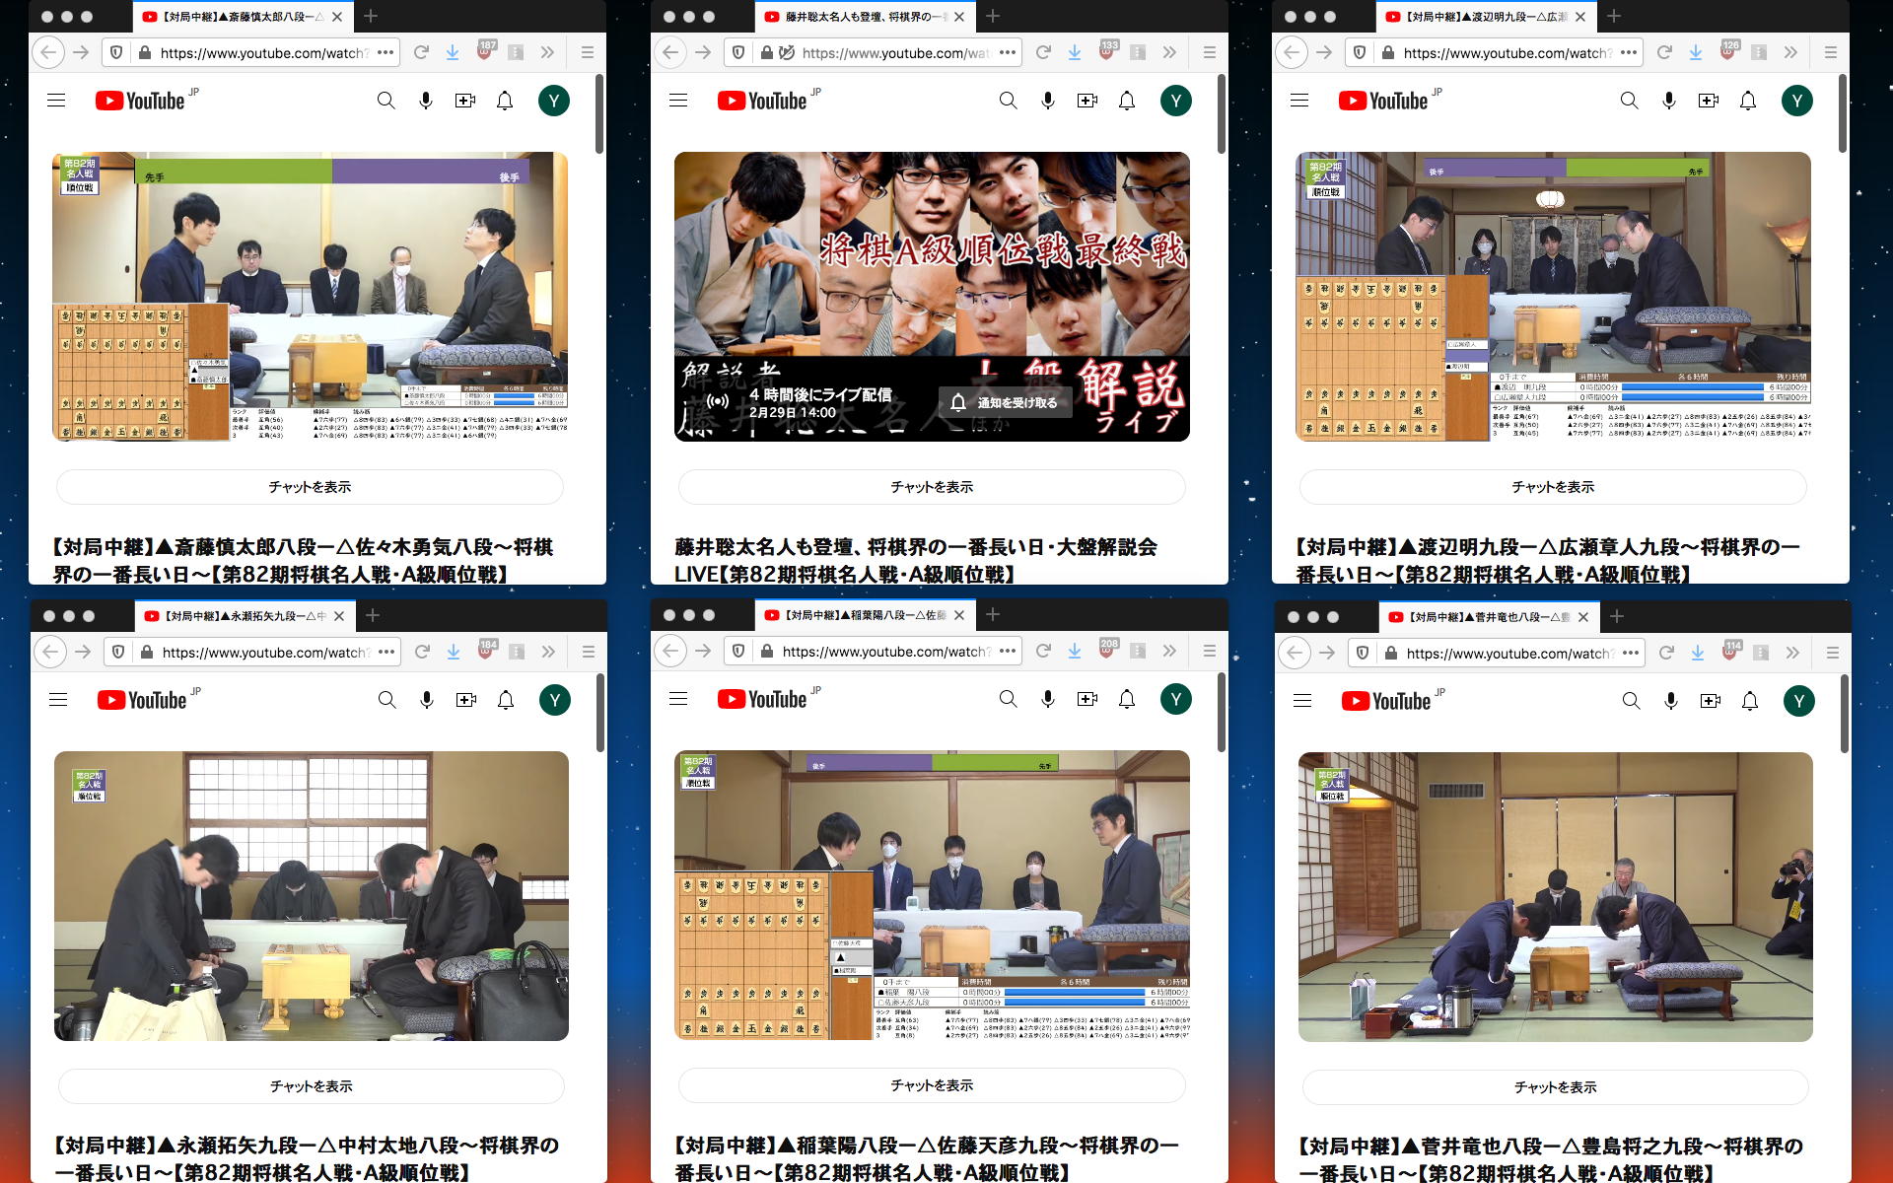Toggle 通知を受け取る reminder on the premiere video
1893x1183 pixels.
[x=1005, y=402]
